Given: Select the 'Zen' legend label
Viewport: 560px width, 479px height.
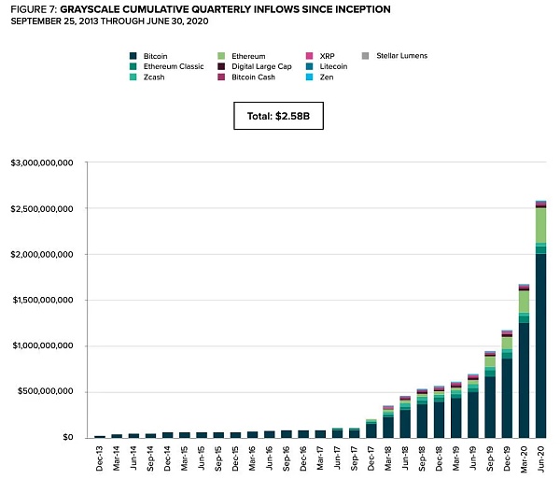Looking at the screenshot, I should click(327, 77).
